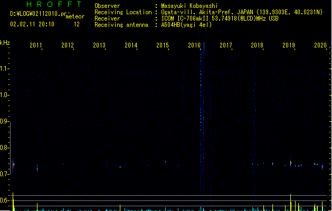Click the HROFFT title text
Screen dimensions: 332x211
point(54,4)
